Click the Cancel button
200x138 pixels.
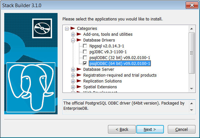[181, 129]
